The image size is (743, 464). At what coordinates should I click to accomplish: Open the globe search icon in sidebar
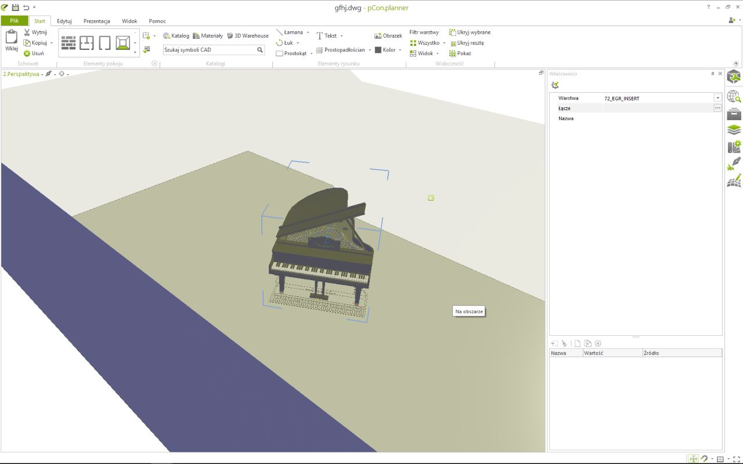(734, 96)
